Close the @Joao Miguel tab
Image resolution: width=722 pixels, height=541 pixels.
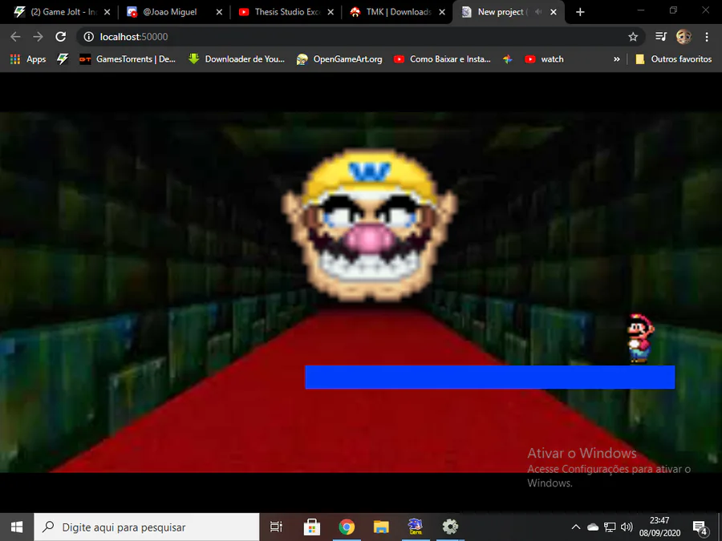pos(219,12)
